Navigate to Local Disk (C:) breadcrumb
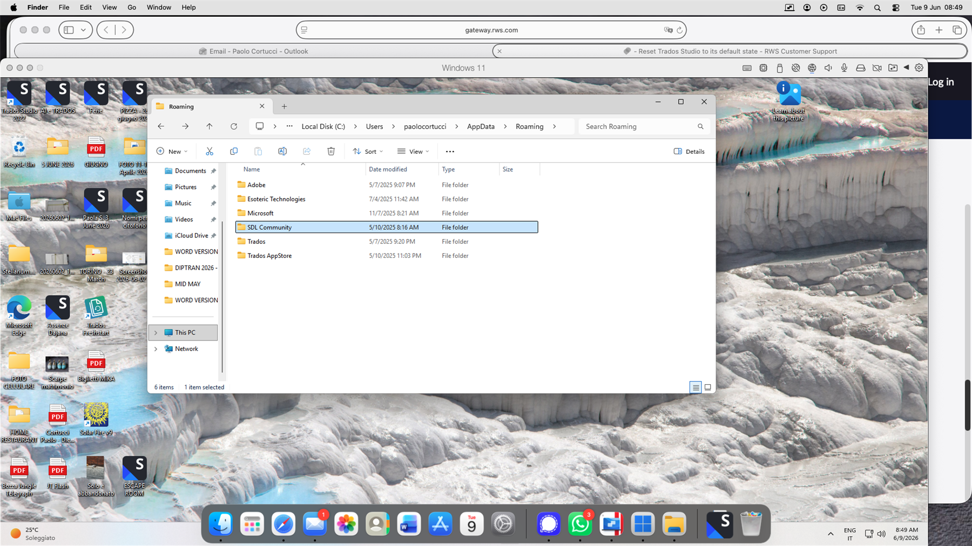The height and width of the screenshot is (546, 972). [323, 126]
